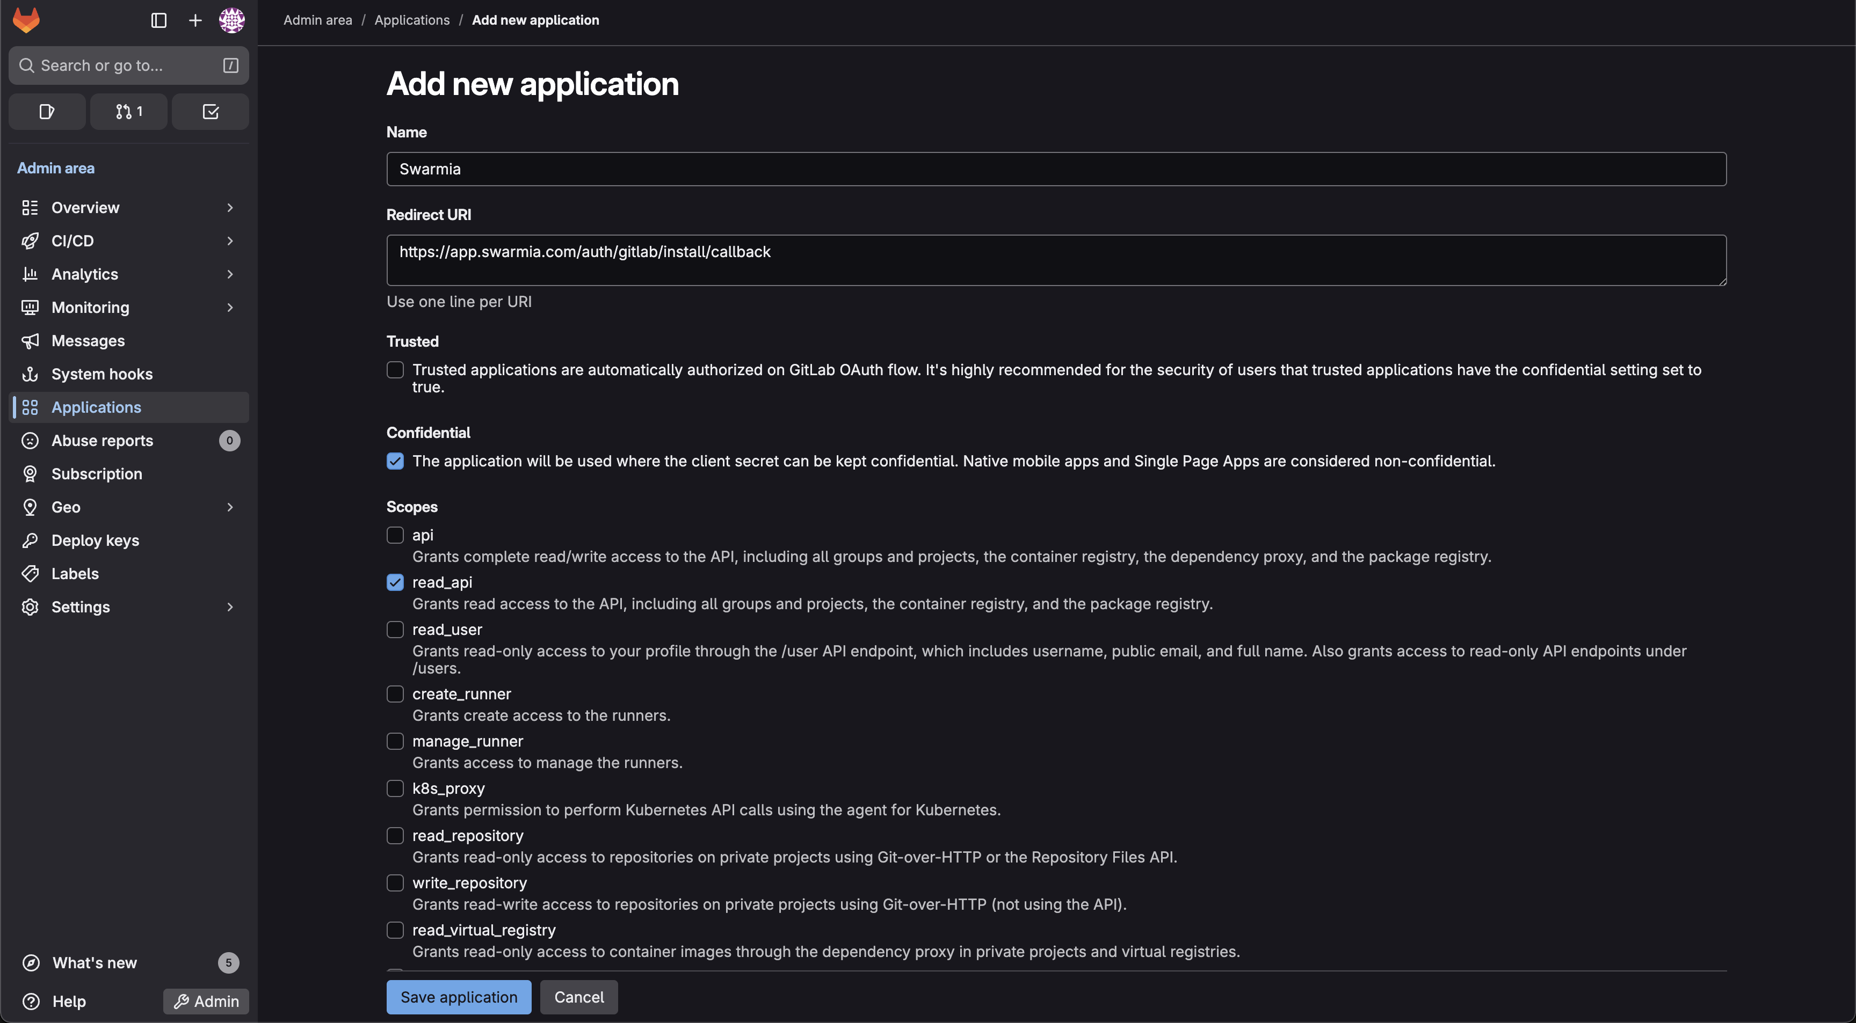Viewport: 1856px width, 1023px height.
Task: Click the Applications breadcrumb link
Action: coord(411,20)
